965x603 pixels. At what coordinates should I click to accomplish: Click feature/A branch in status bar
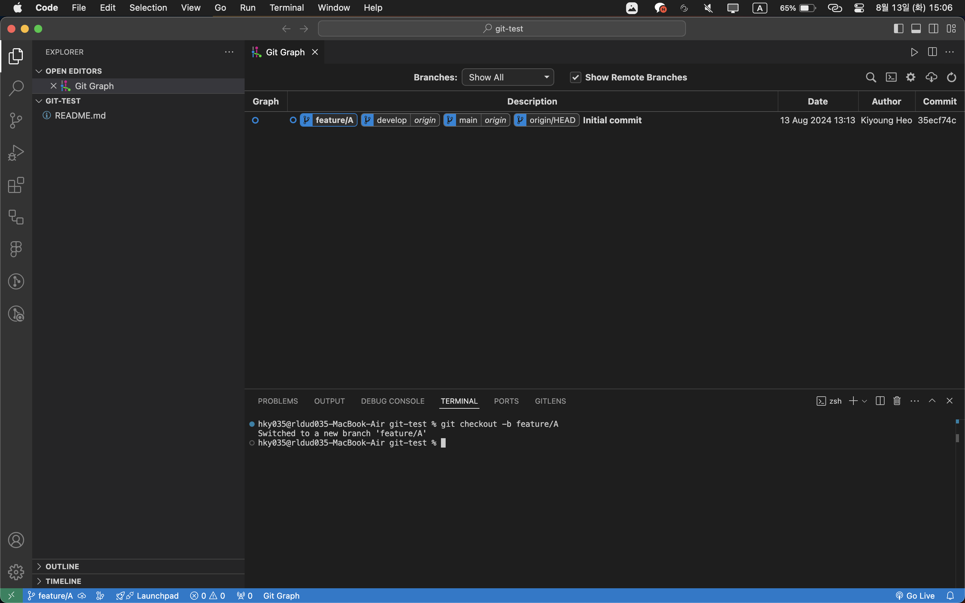pos(51,595)
